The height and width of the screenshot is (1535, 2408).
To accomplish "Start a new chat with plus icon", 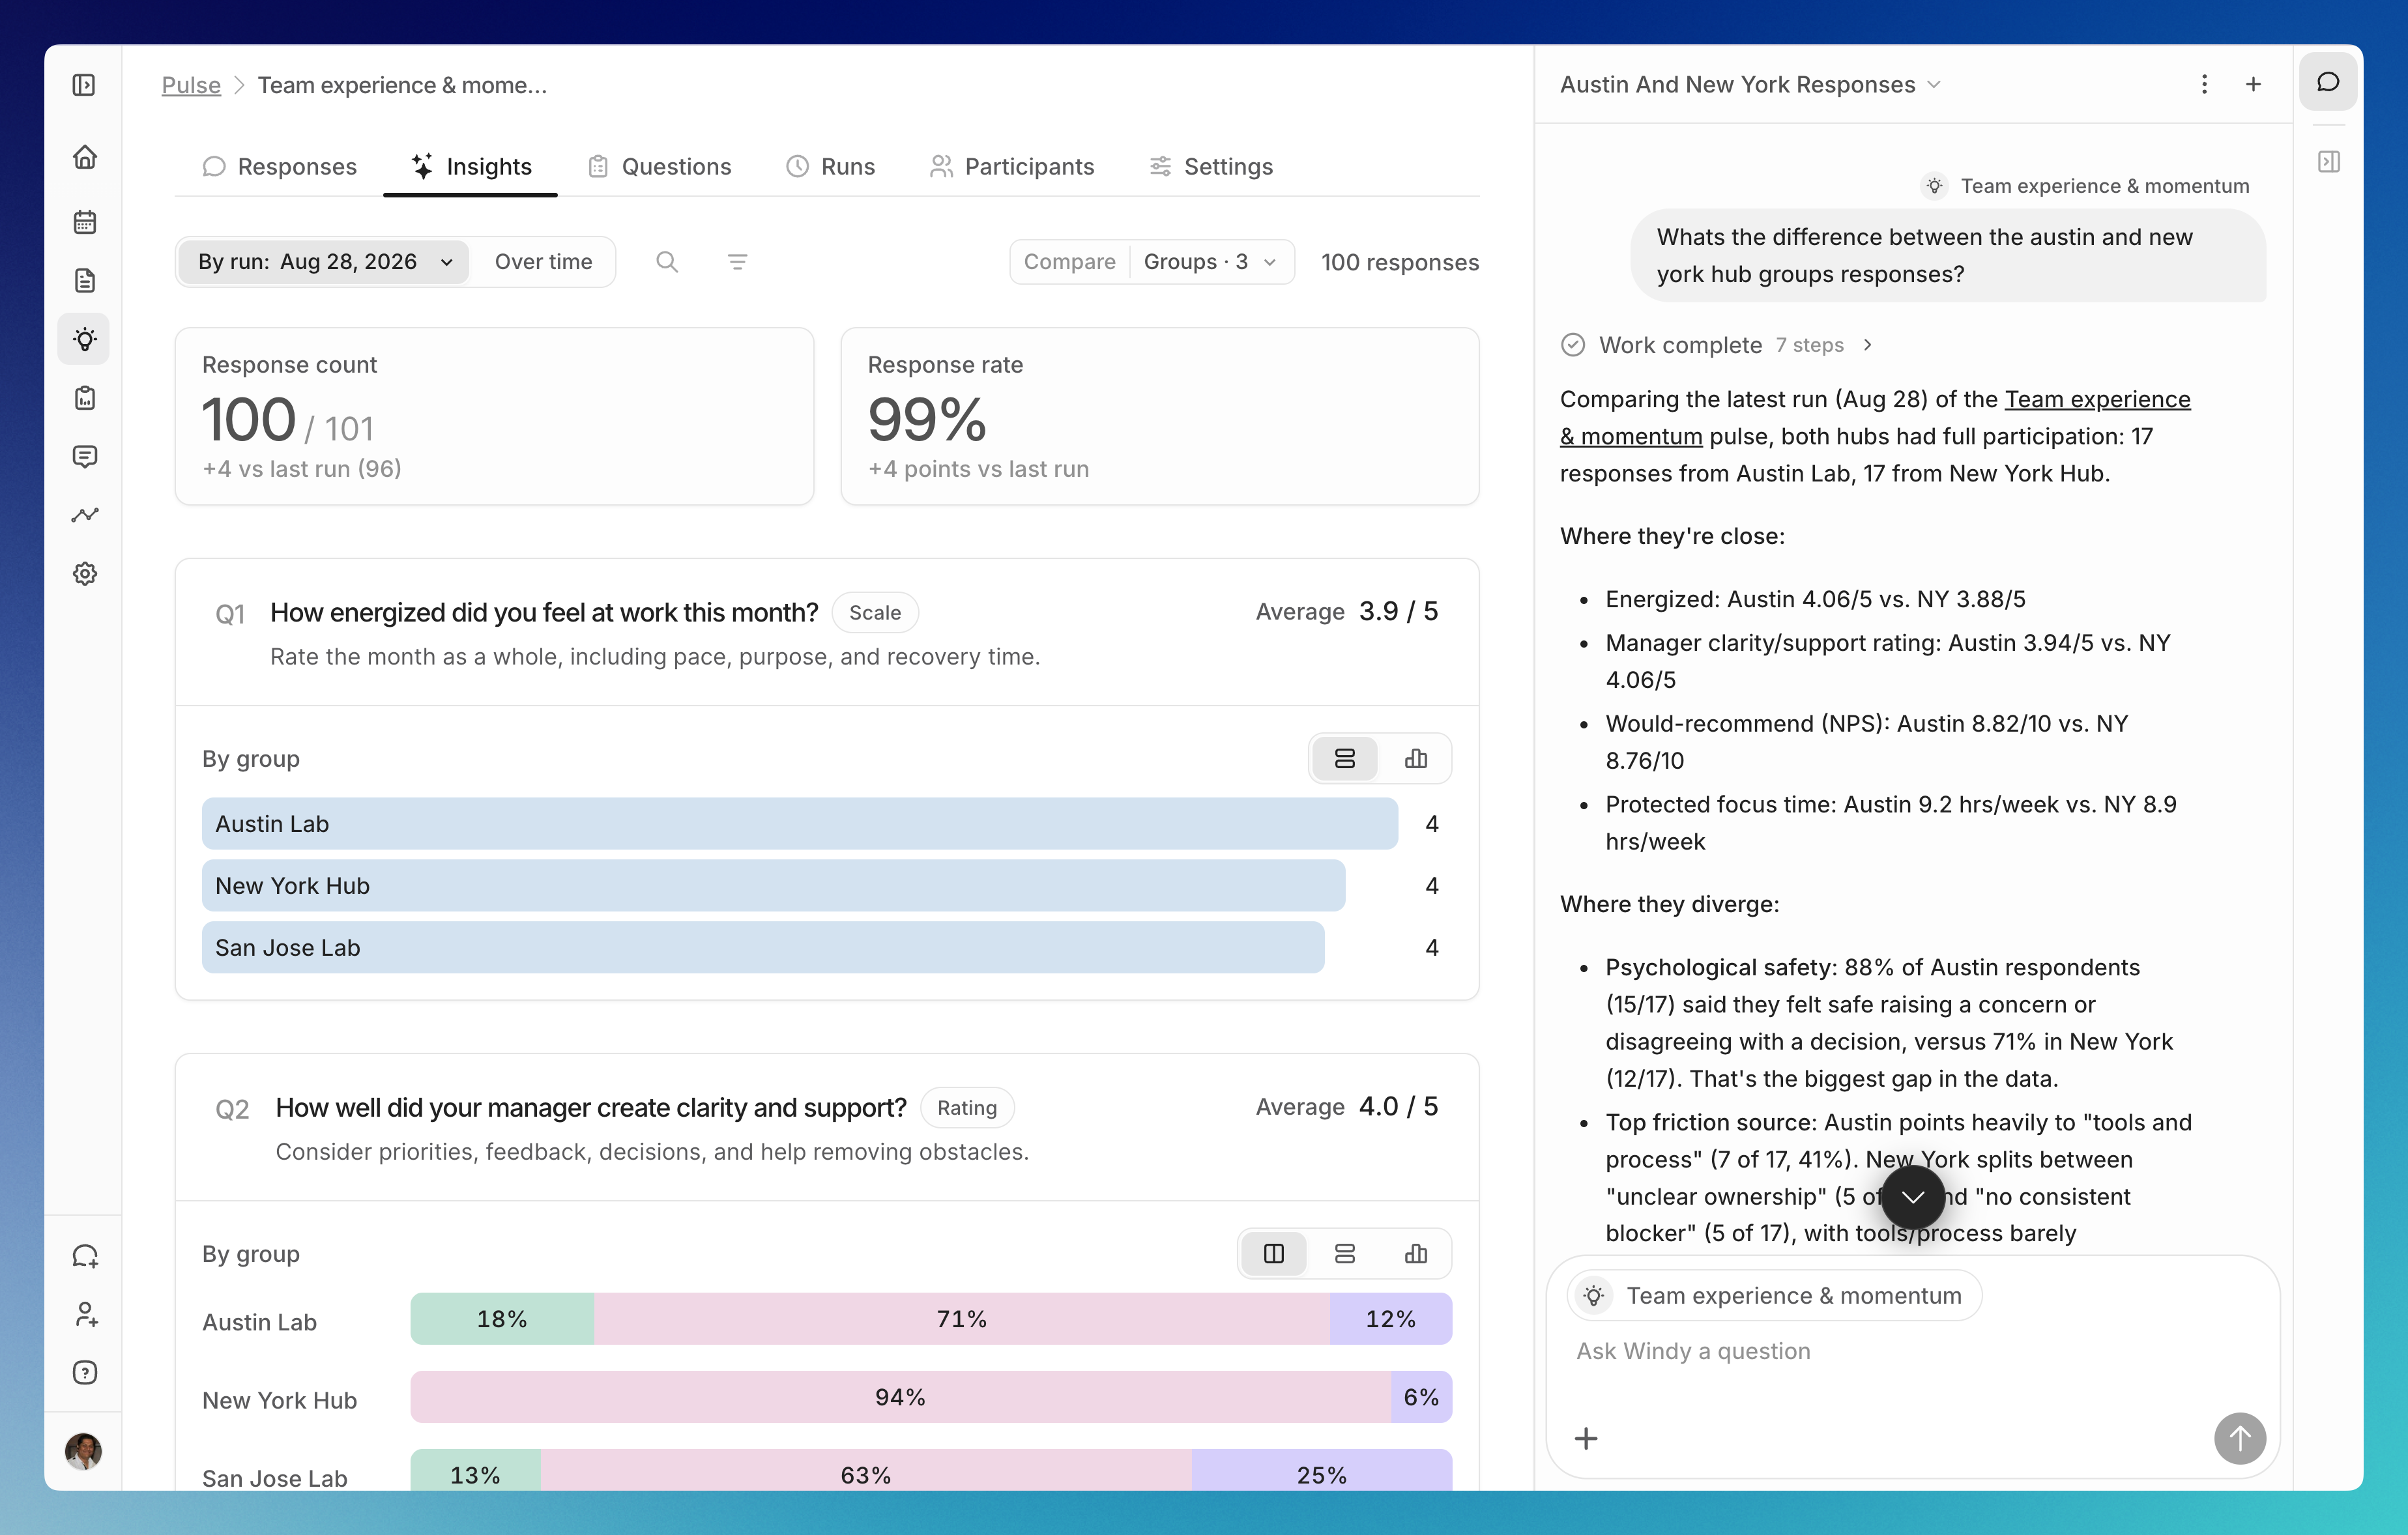I will pyautogui.click(x=2253, y=84).
